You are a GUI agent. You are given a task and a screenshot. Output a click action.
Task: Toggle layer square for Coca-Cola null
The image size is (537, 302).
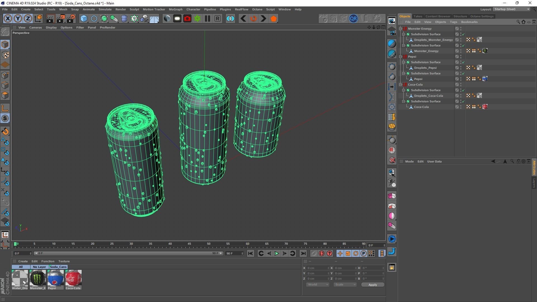click(x=457, y=85)
